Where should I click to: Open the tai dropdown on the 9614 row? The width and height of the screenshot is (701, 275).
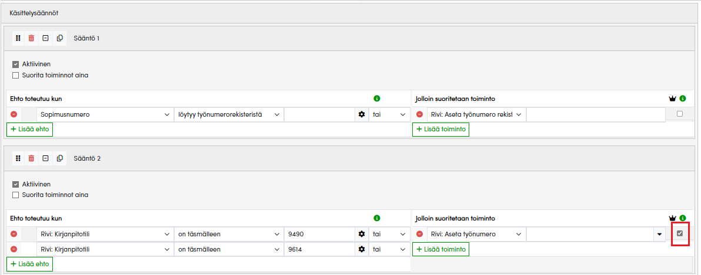tap(389, 249)
